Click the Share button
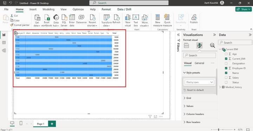The height and width of the screenshot is (131, 253). coord(244,9)
